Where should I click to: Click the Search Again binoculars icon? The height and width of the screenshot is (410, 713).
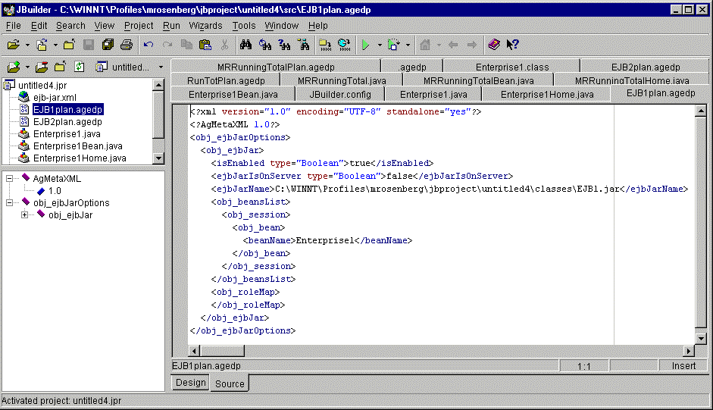click(265, 45)
